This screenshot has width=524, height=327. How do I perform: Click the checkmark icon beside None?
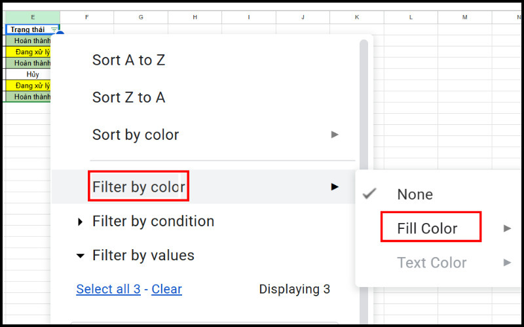(370, 194)
